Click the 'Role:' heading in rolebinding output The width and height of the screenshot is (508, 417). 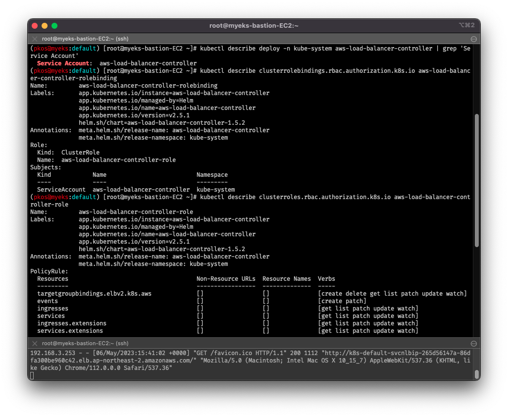click(x=39, y=145)
